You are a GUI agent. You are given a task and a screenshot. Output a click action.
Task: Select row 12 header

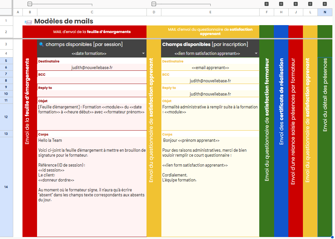(x=6, y=117)
